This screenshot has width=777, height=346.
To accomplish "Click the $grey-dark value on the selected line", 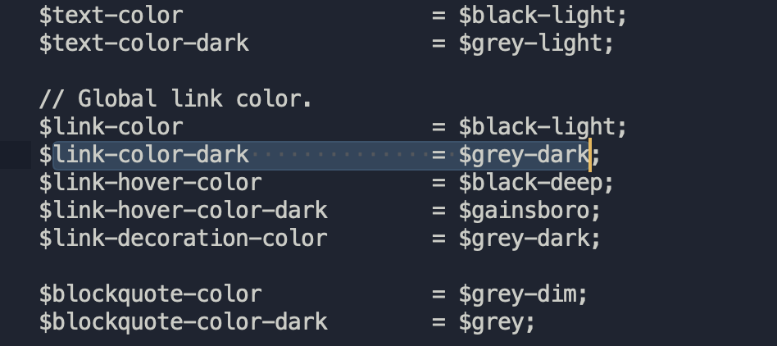I will [x=524, y=155].
